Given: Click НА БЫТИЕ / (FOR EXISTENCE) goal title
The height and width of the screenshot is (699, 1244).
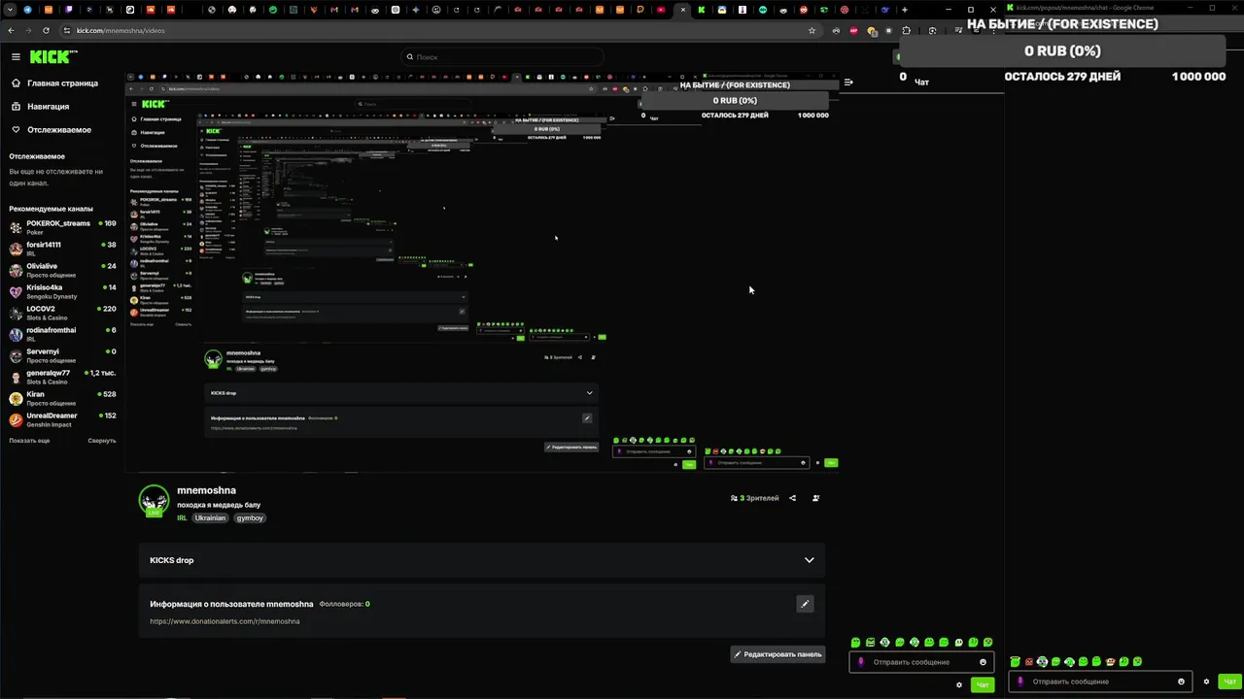Looking at the screenshot, I should 1062,23.
